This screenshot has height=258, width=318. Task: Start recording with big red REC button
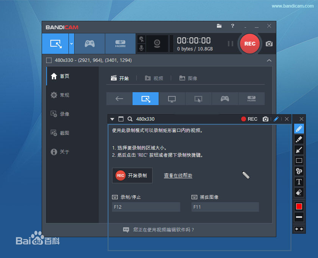(249, 44)
